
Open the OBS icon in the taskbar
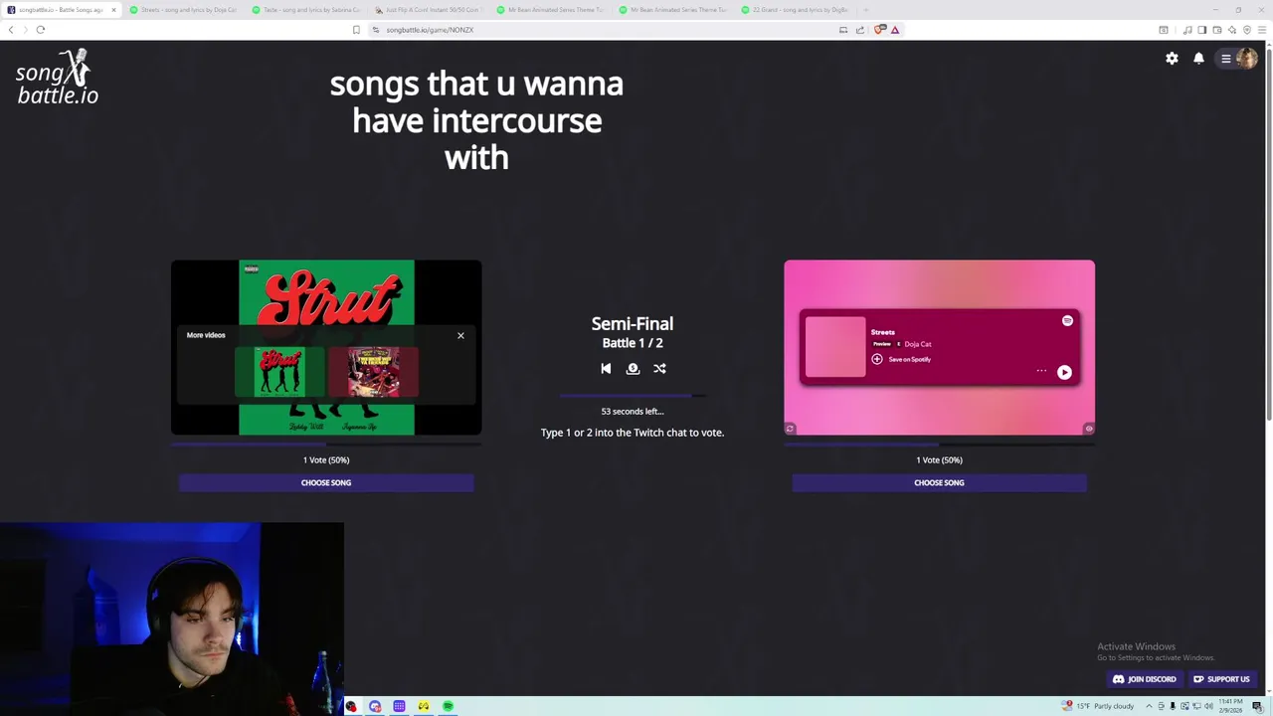[x=351, y=706]
